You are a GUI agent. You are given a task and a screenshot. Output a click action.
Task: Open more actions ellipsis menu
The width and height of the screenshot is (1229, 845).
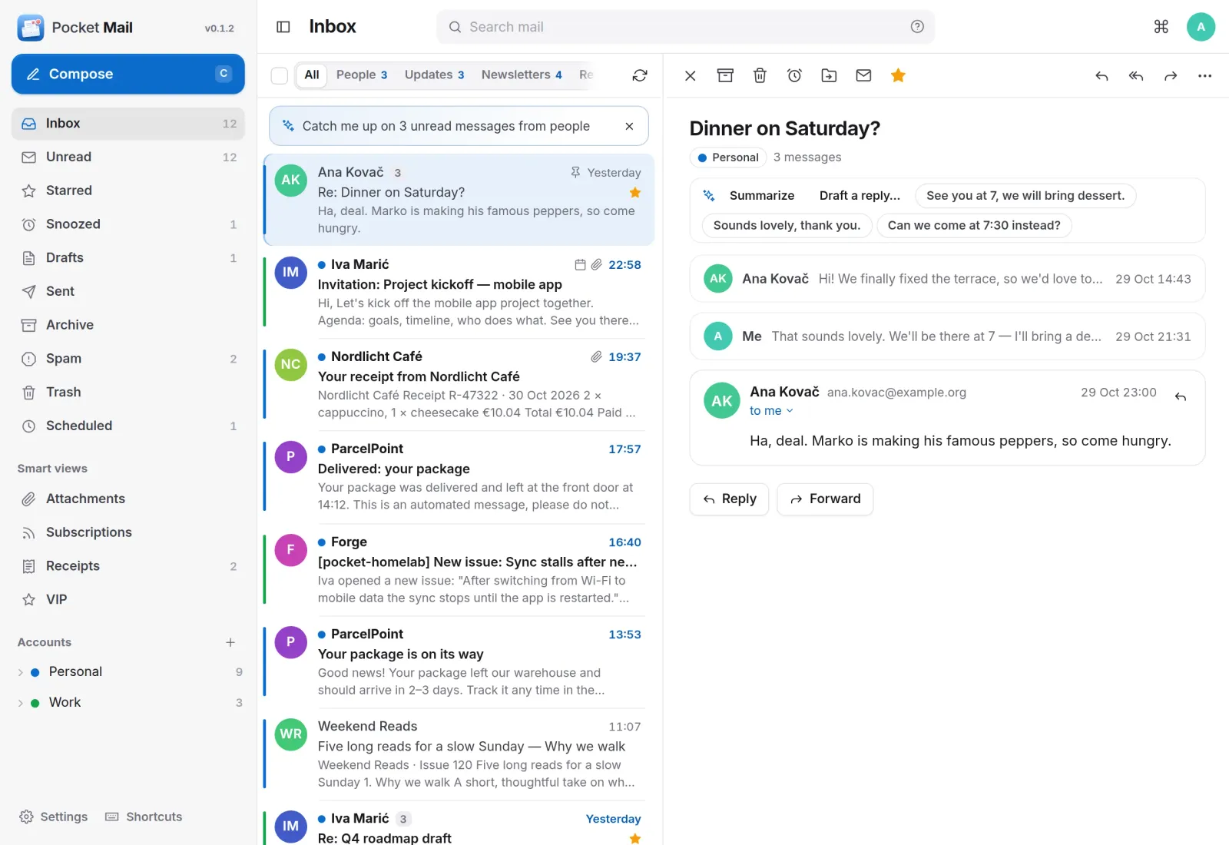click(1204, 75)
